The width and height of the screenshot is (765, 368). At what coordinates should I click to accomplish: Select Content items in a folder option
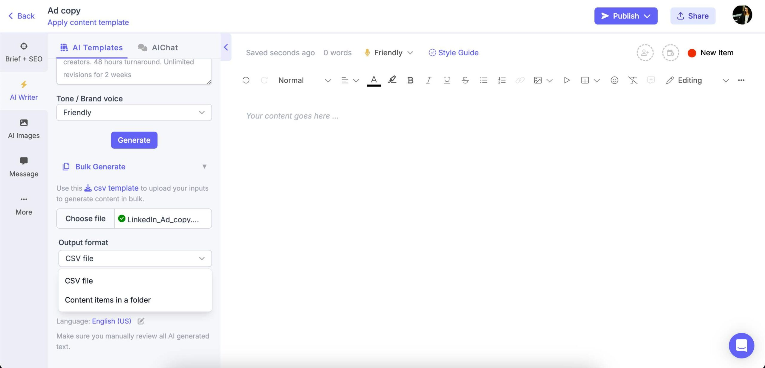[107, 300]
